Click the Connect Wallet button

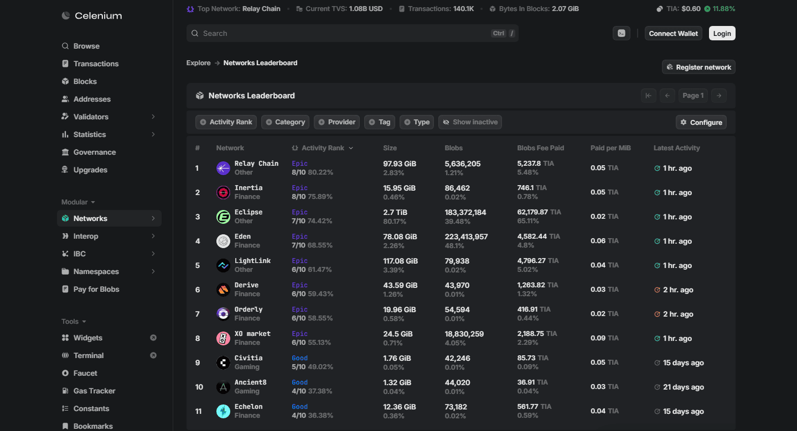point(674,33)
